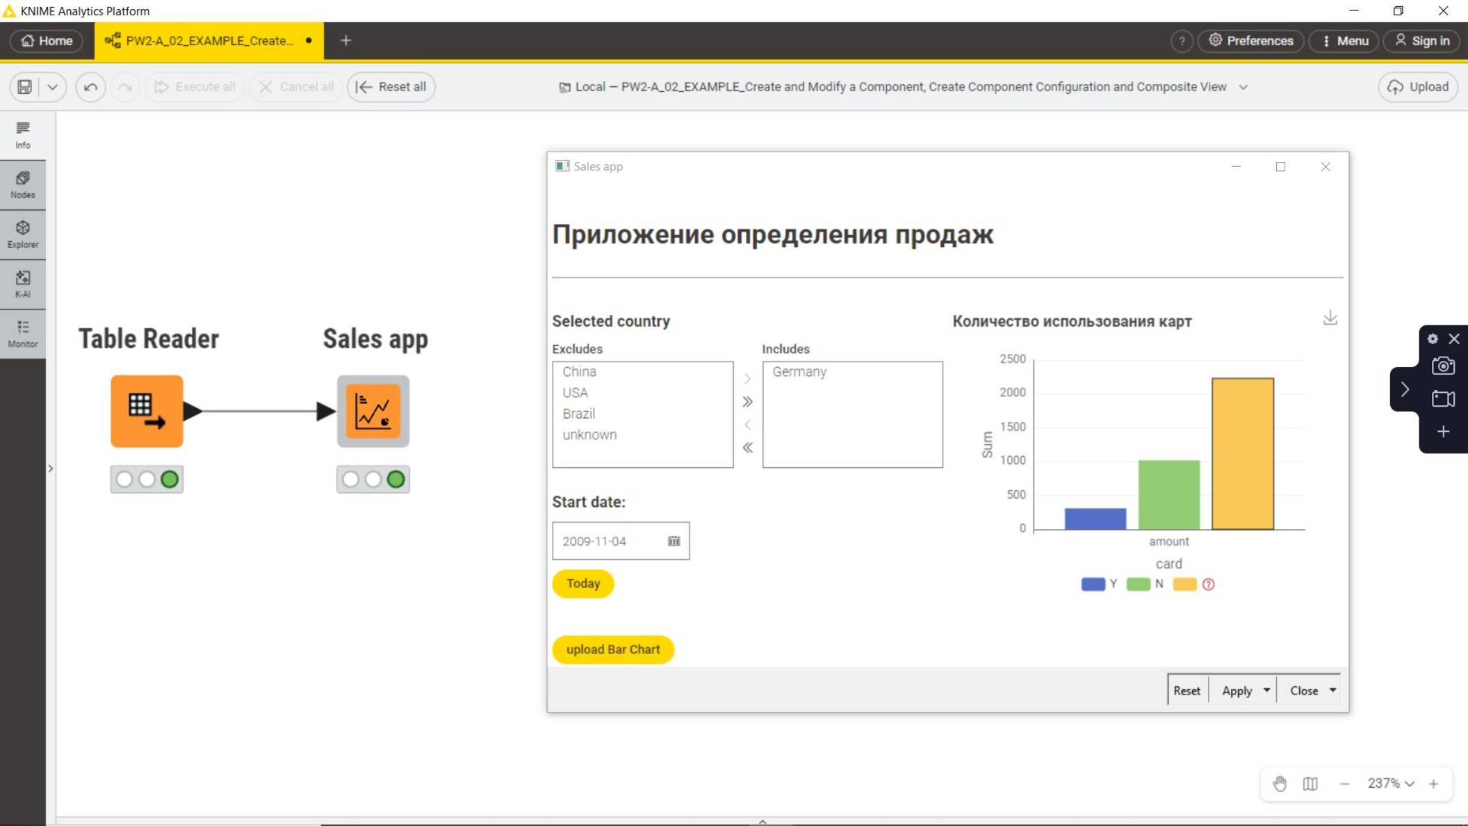Take a screenshot with the camera icon
This screenshot has width=1468, height=826.
(x=1443, y=365)
